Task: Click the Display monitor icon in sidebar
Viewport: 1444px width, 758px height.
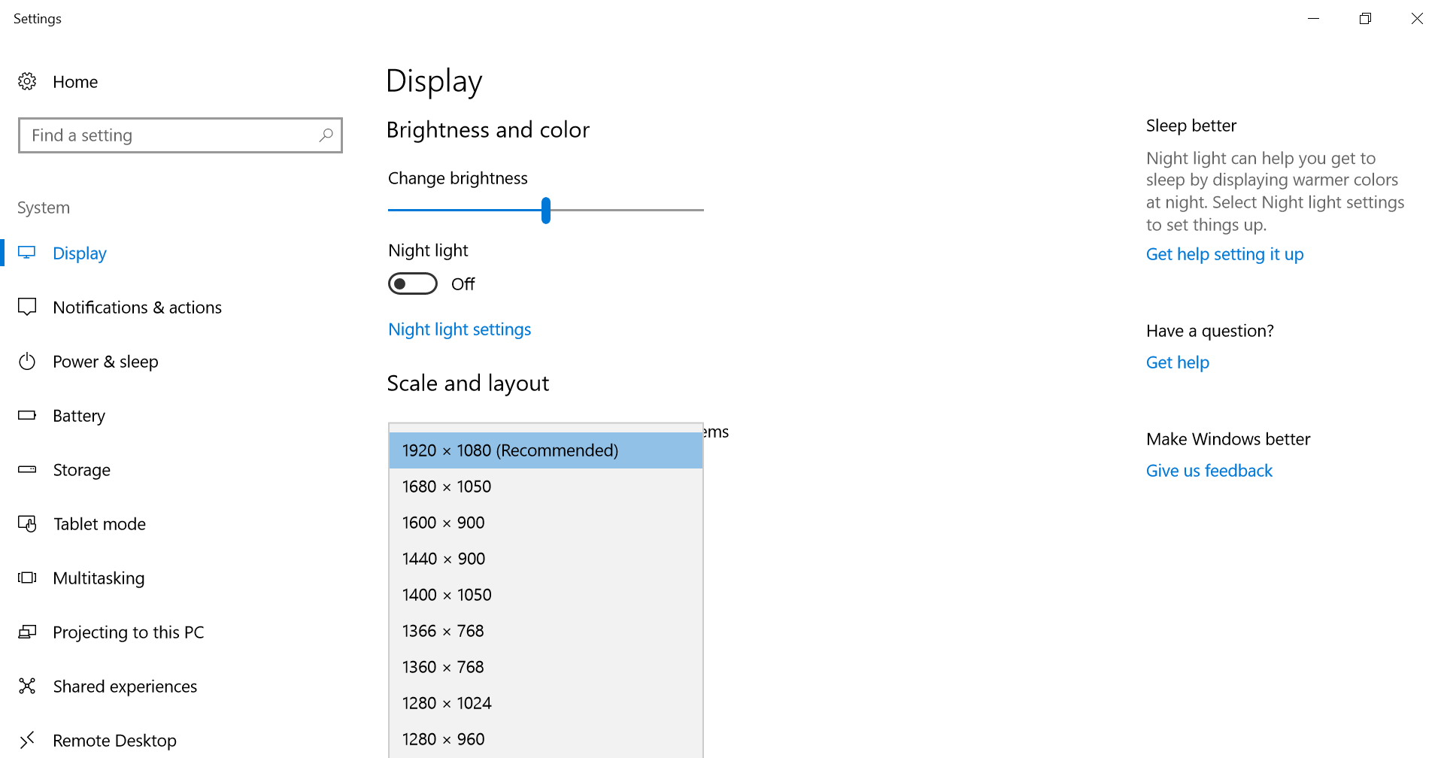Action: coord(27,253)
